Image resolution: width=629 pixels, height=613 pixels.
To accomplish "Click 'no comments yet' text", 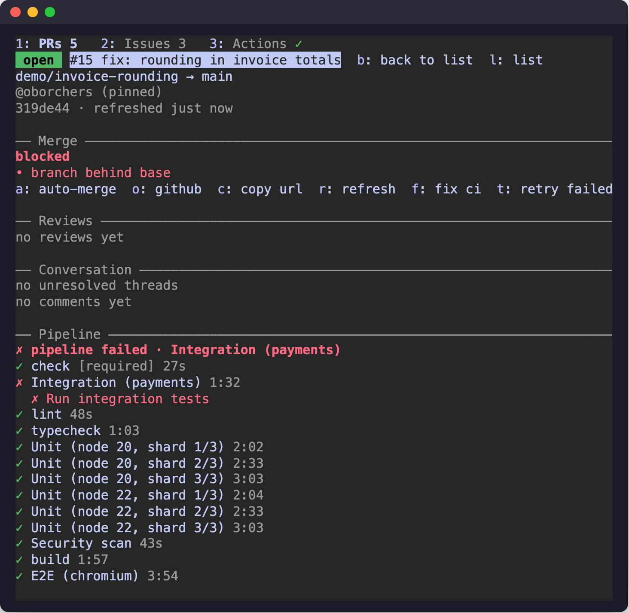I will click(73, 302).
